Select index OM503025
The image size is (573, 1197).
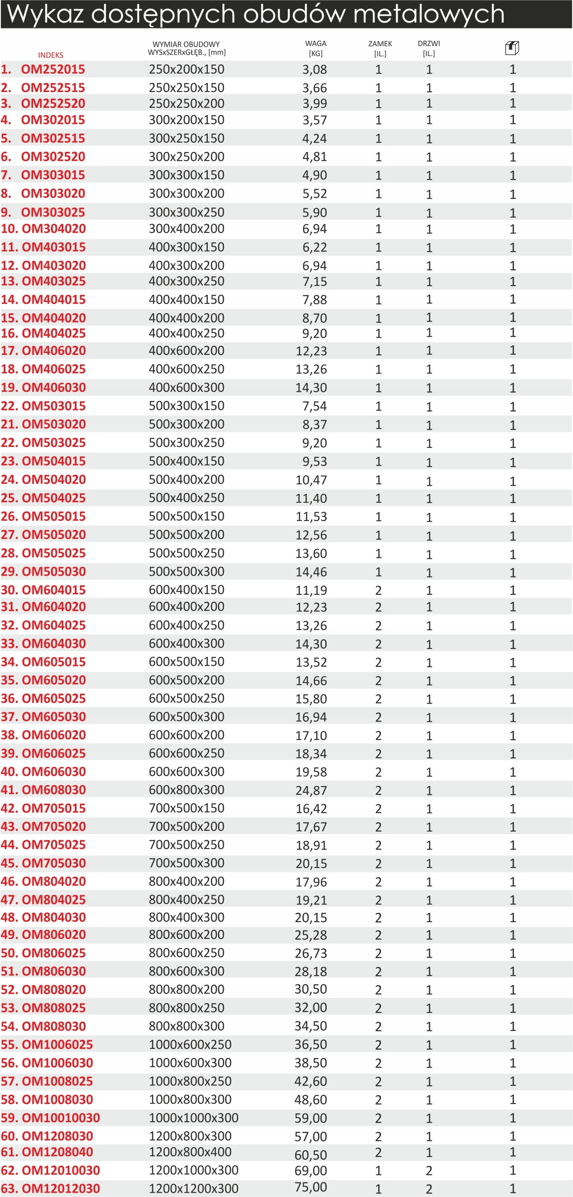tap(54, 443)
